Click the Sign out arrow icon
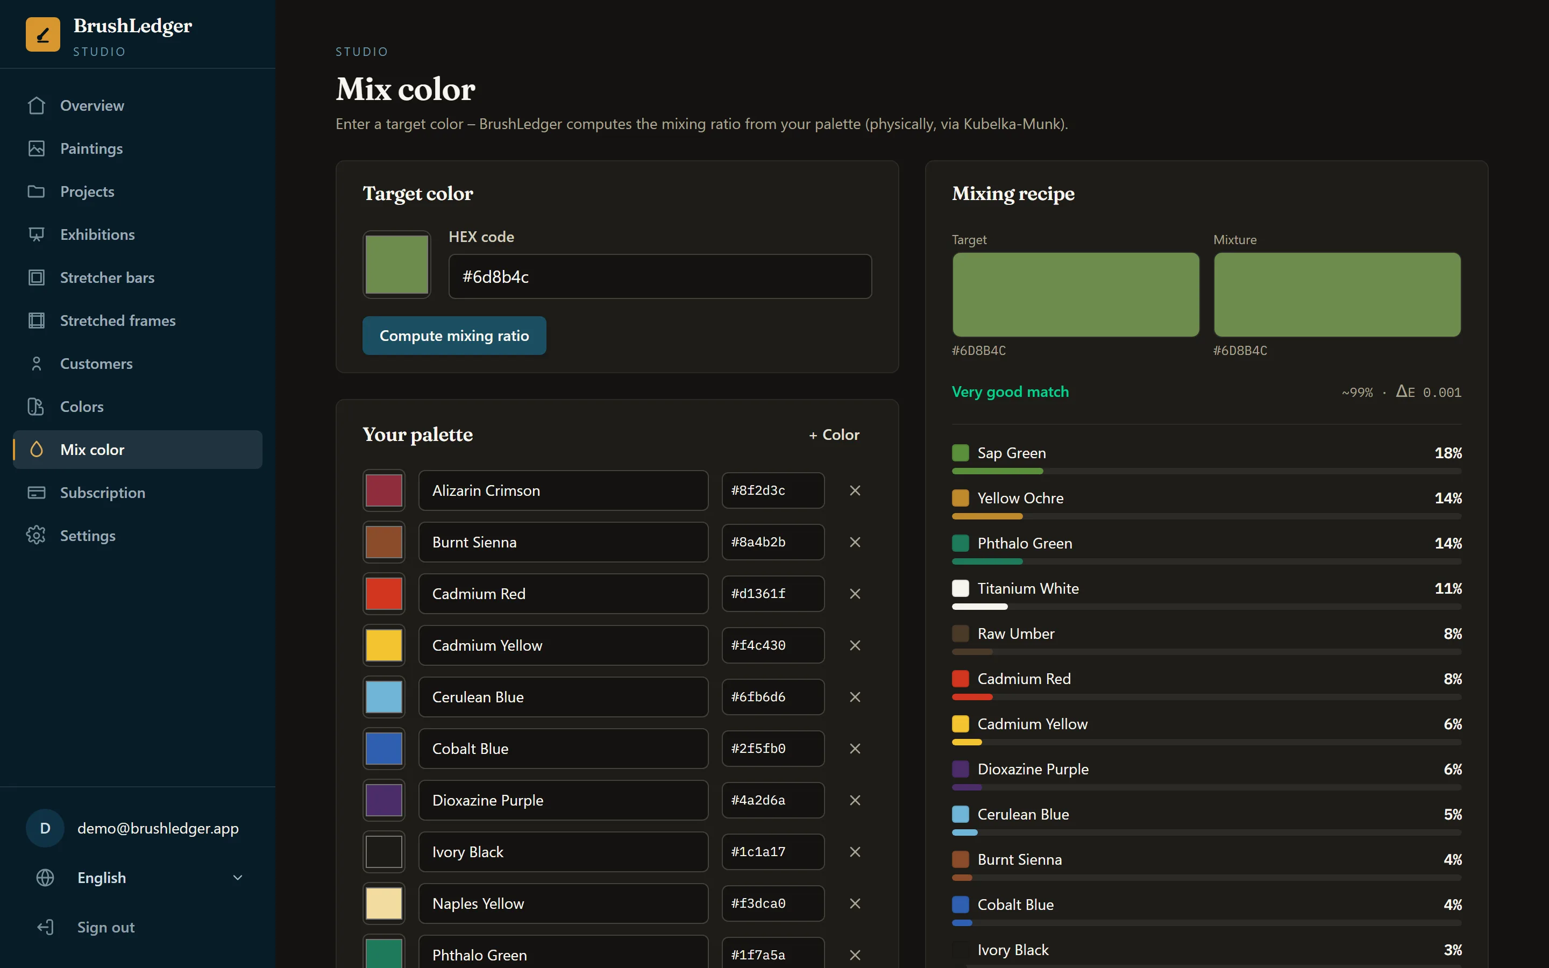 [45, 927]
